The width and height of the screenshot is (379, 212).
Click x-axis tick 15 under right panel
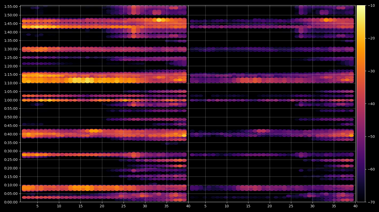248,206
